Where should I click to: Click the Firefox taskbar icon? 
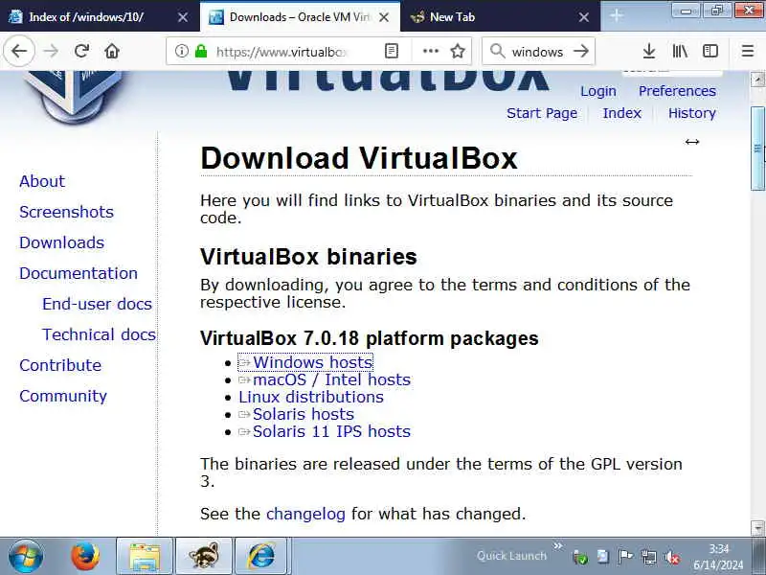85,556
